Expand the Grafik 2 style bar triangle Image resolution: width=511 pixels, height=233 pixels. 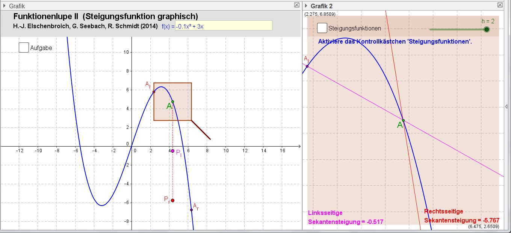306,6
